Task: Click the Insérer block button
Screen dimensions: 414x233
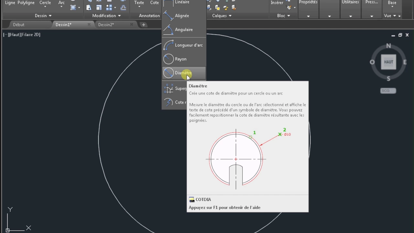Action: (277, 3)
